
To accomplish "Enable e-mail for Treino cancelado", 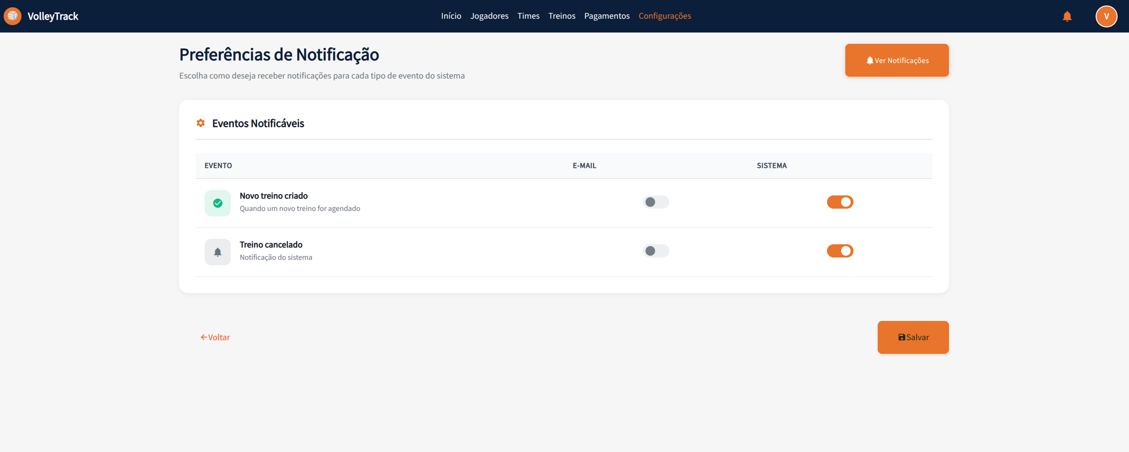I will point(656,251).
